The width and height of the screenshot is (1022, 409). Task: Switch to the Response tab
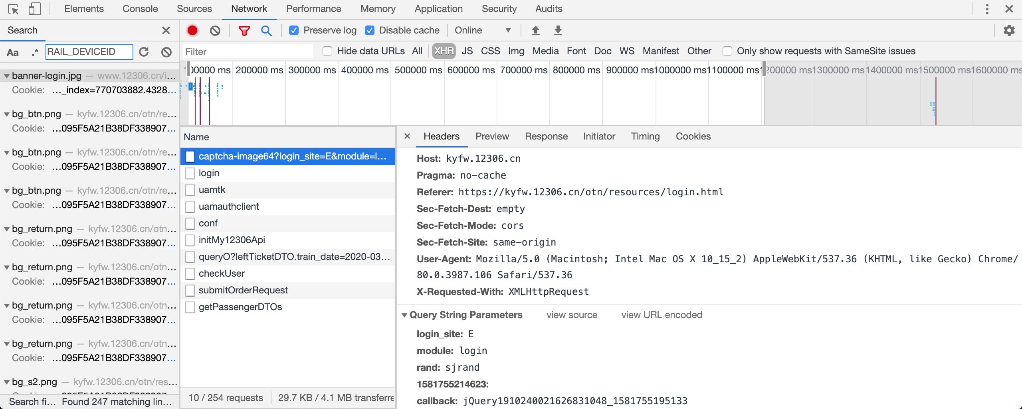tap(546, 136)
